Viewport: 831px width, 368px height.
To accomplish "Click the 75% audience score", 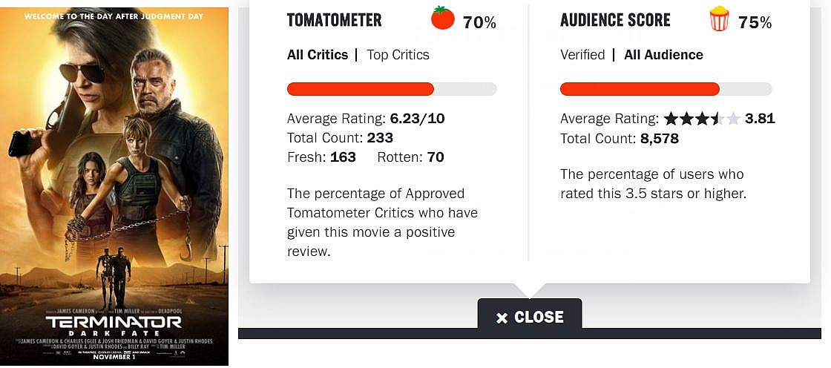I will coord(755,23).
